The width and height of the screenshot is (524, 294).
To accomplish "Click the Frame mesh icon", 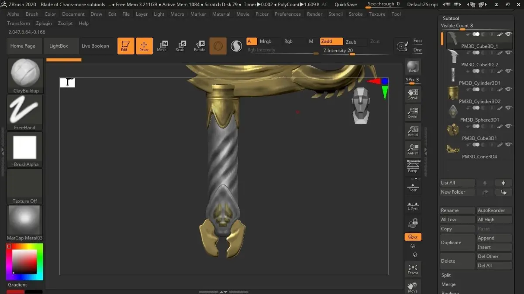I will [413, 269].
